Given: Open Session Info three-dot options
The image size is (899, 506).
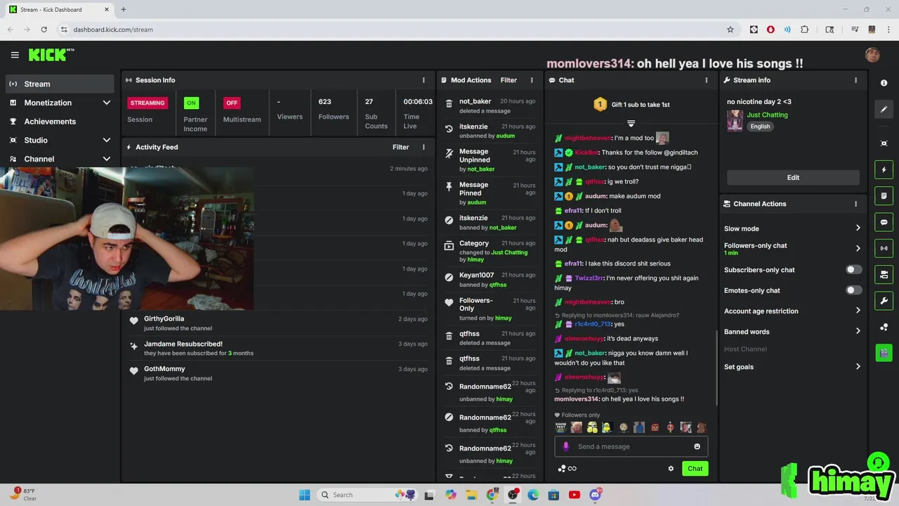Looking at the screenshot, I should tap(424, 80).
